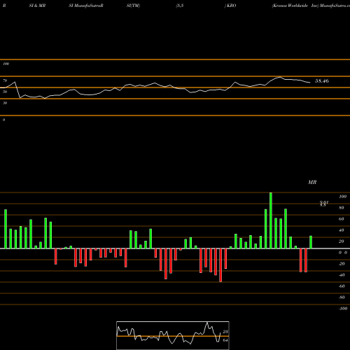Image resolution: width=350 pixels, height=350 pixels.
Task: Click the value 23 inside mini chart
Action: 225,332
